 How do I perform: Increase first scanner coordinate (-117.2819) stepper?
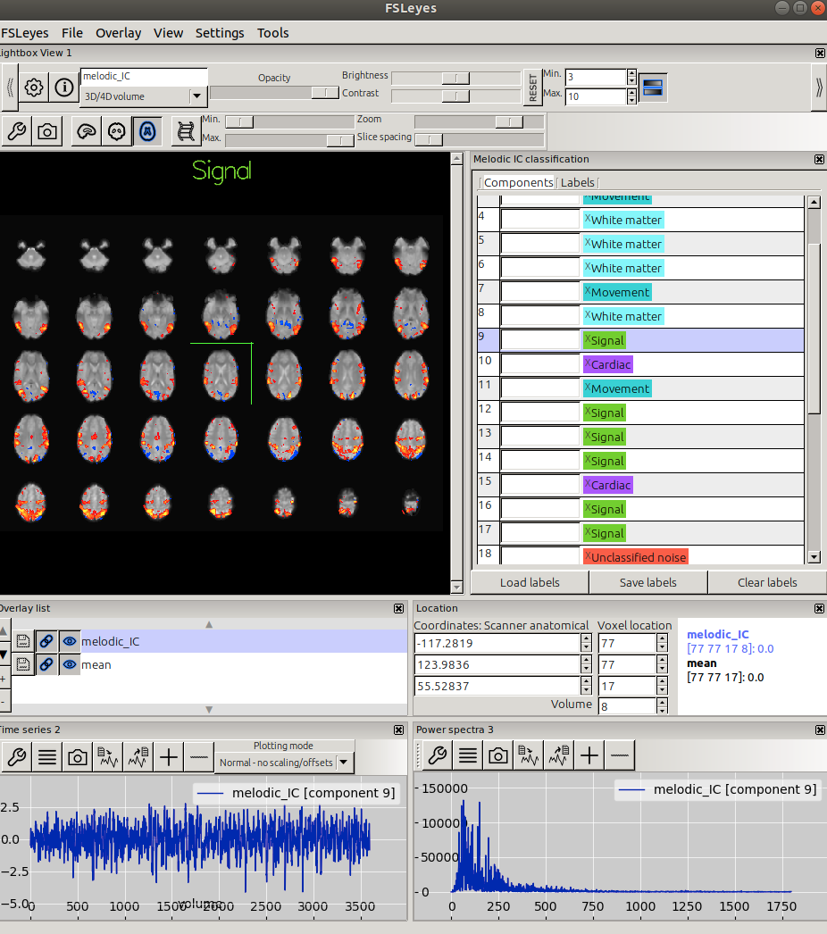pyautogui.click(x=586, y=638)
